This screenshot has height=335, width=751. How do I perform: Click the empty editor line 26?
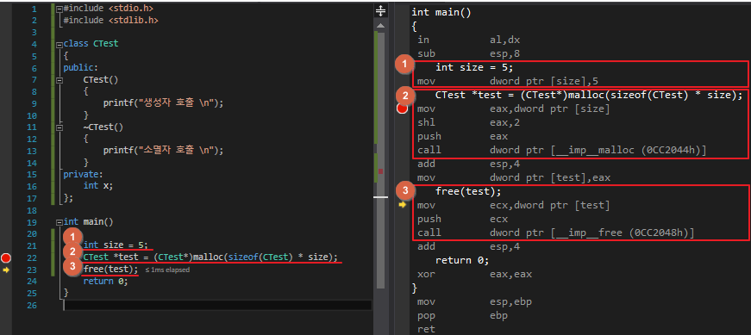coord(217,305)
